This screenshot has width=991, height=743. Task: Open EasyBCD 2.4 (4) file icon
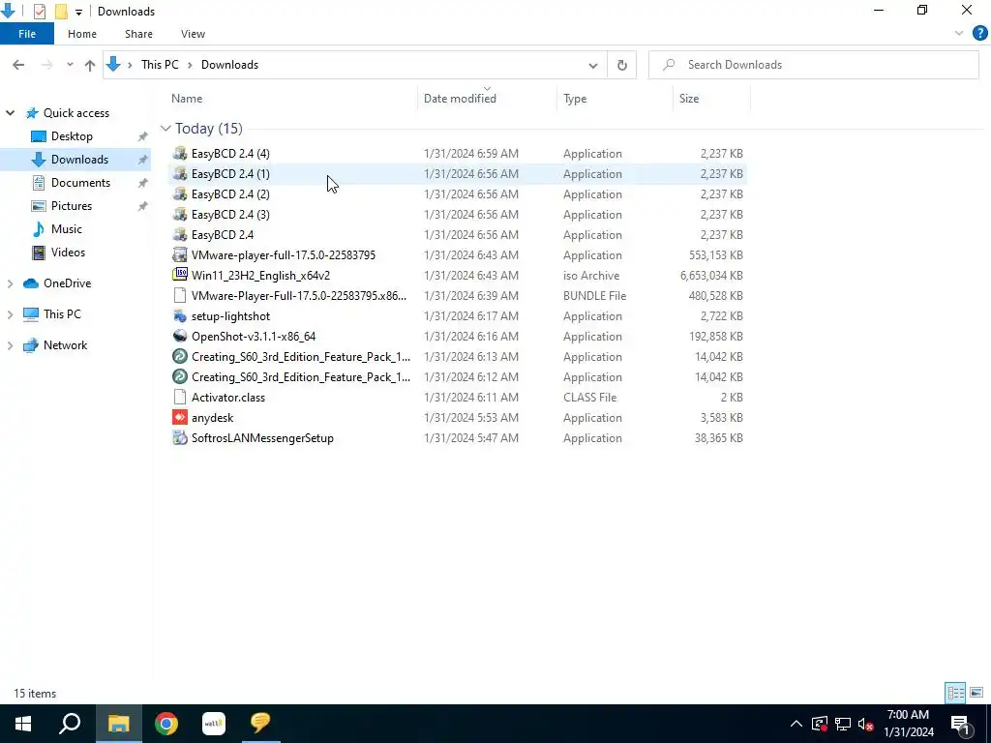tap(180, 154)
